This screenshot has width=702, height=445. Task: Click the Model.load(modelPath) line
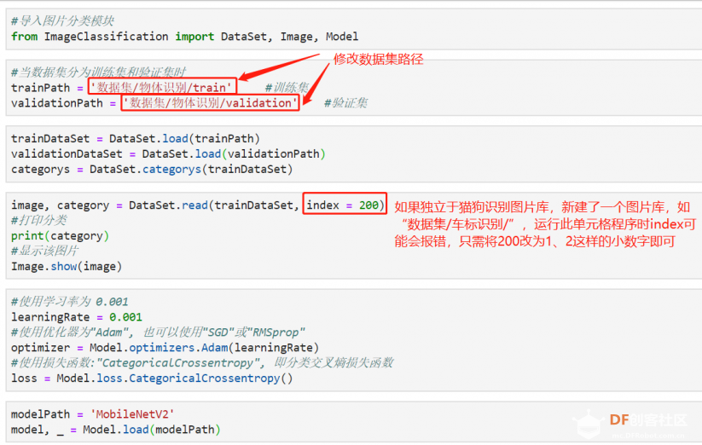coord(115,430)
